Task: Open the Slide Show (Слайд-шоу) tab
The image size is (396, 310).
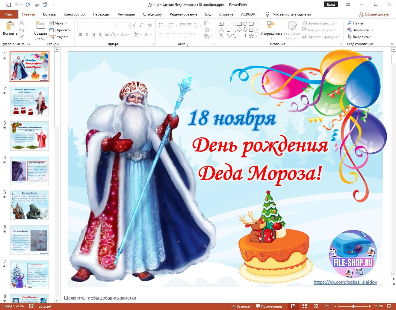Action: (x=152, y=14)
